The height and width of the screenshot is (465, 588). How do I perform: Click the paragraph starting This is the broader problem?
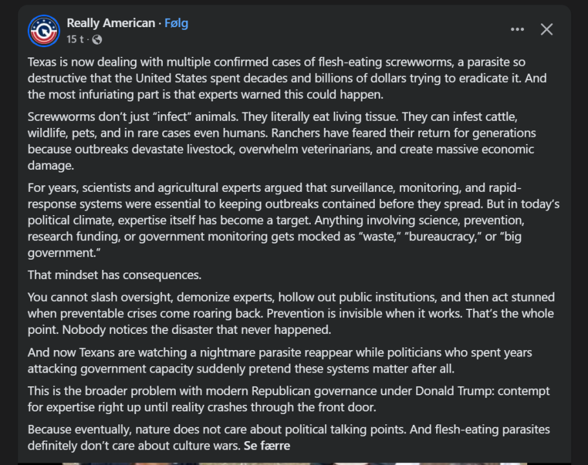point(289,398)
